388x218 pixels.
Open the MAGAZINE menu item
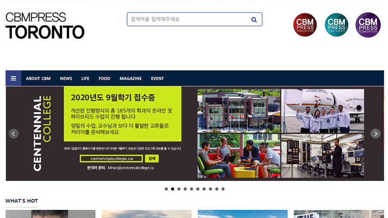(x=131, y=78)
